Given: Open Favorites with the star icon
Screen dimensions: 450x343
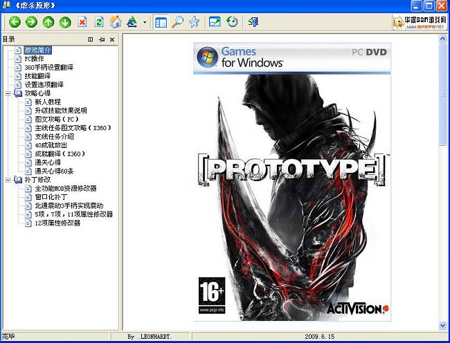Looking at the screenshot, I should pyautogui.click(x=195, y=22).
